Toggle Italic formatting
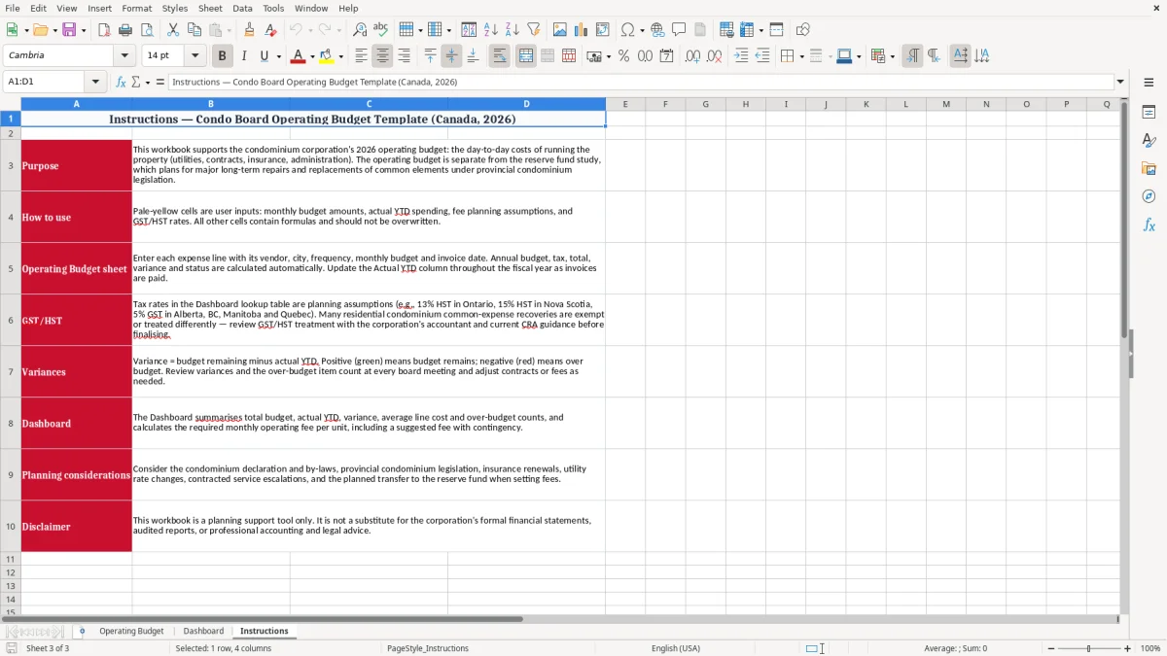 pos(243,56)
